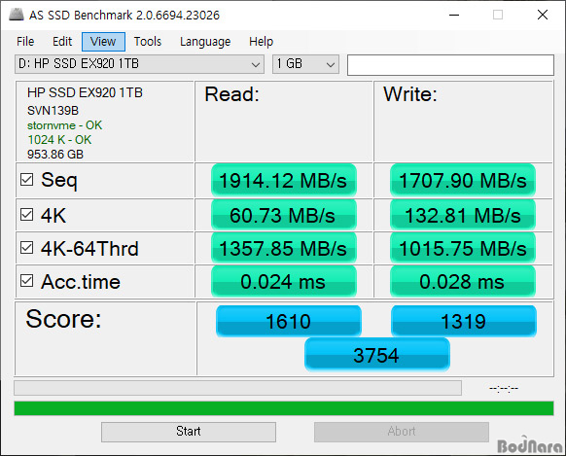Click the SVN139B firmware text
This screenshot has width=566, height=456.
click(x=53, y=111)
